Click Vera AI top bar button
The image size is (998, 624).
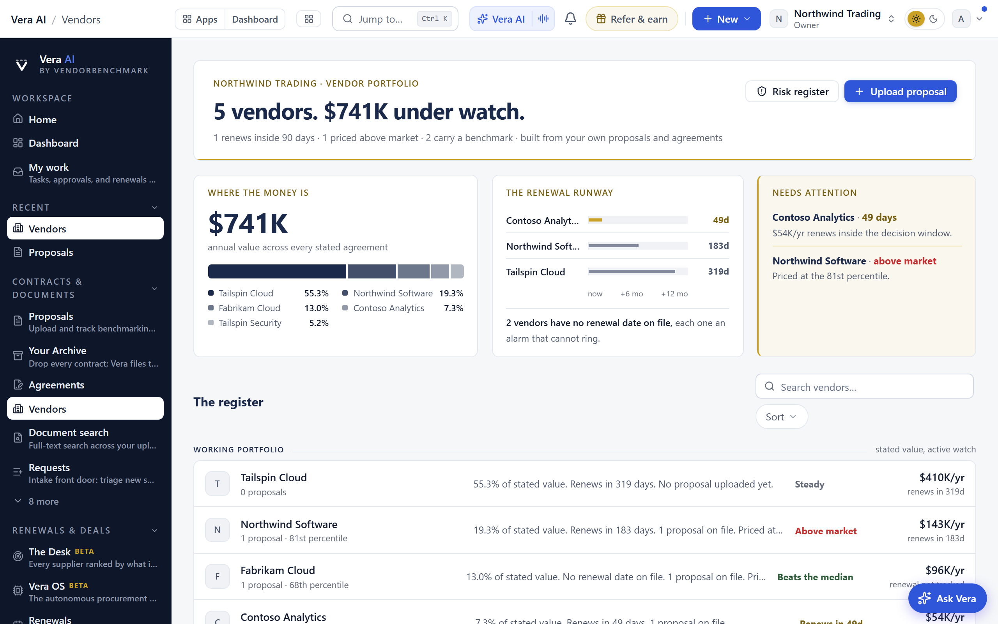point(501,19)
